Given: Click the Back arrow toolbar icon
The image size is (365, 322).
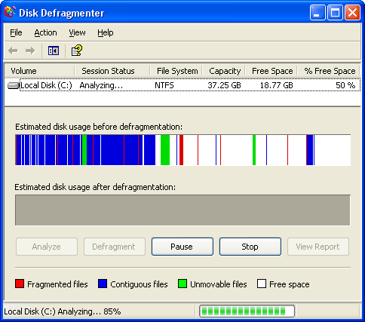Looking at the screenshot, I should click(13, 51).
